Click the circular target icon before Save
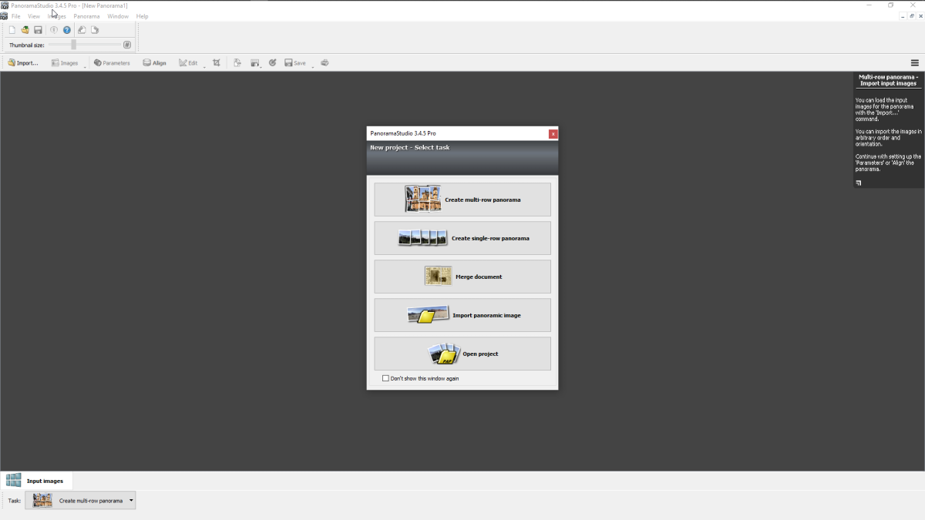 click(x=272, y=63)
